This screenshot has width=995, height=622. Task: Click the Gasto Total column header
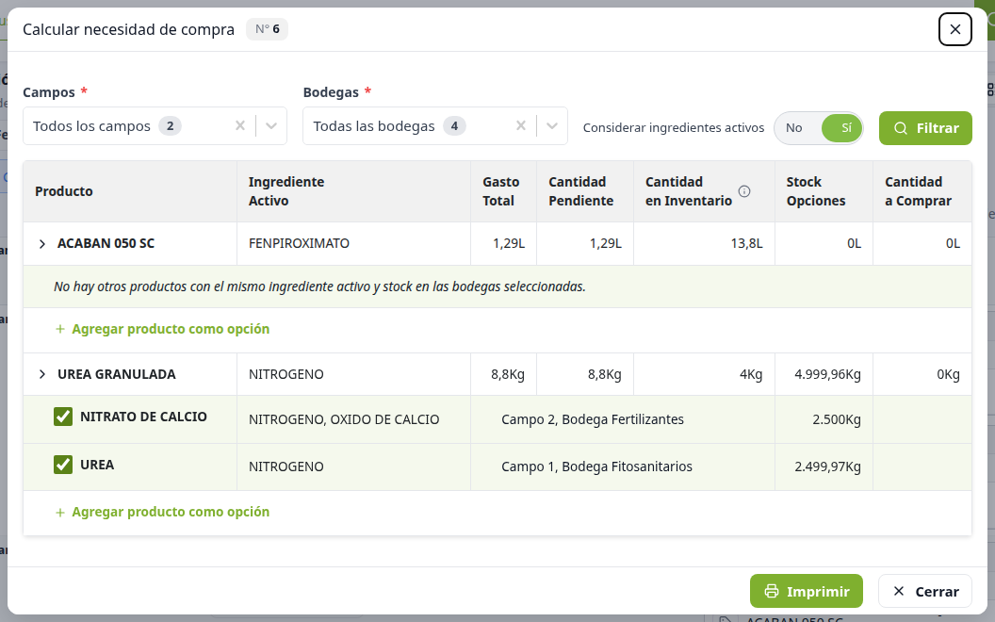click(x=501, y=191)
